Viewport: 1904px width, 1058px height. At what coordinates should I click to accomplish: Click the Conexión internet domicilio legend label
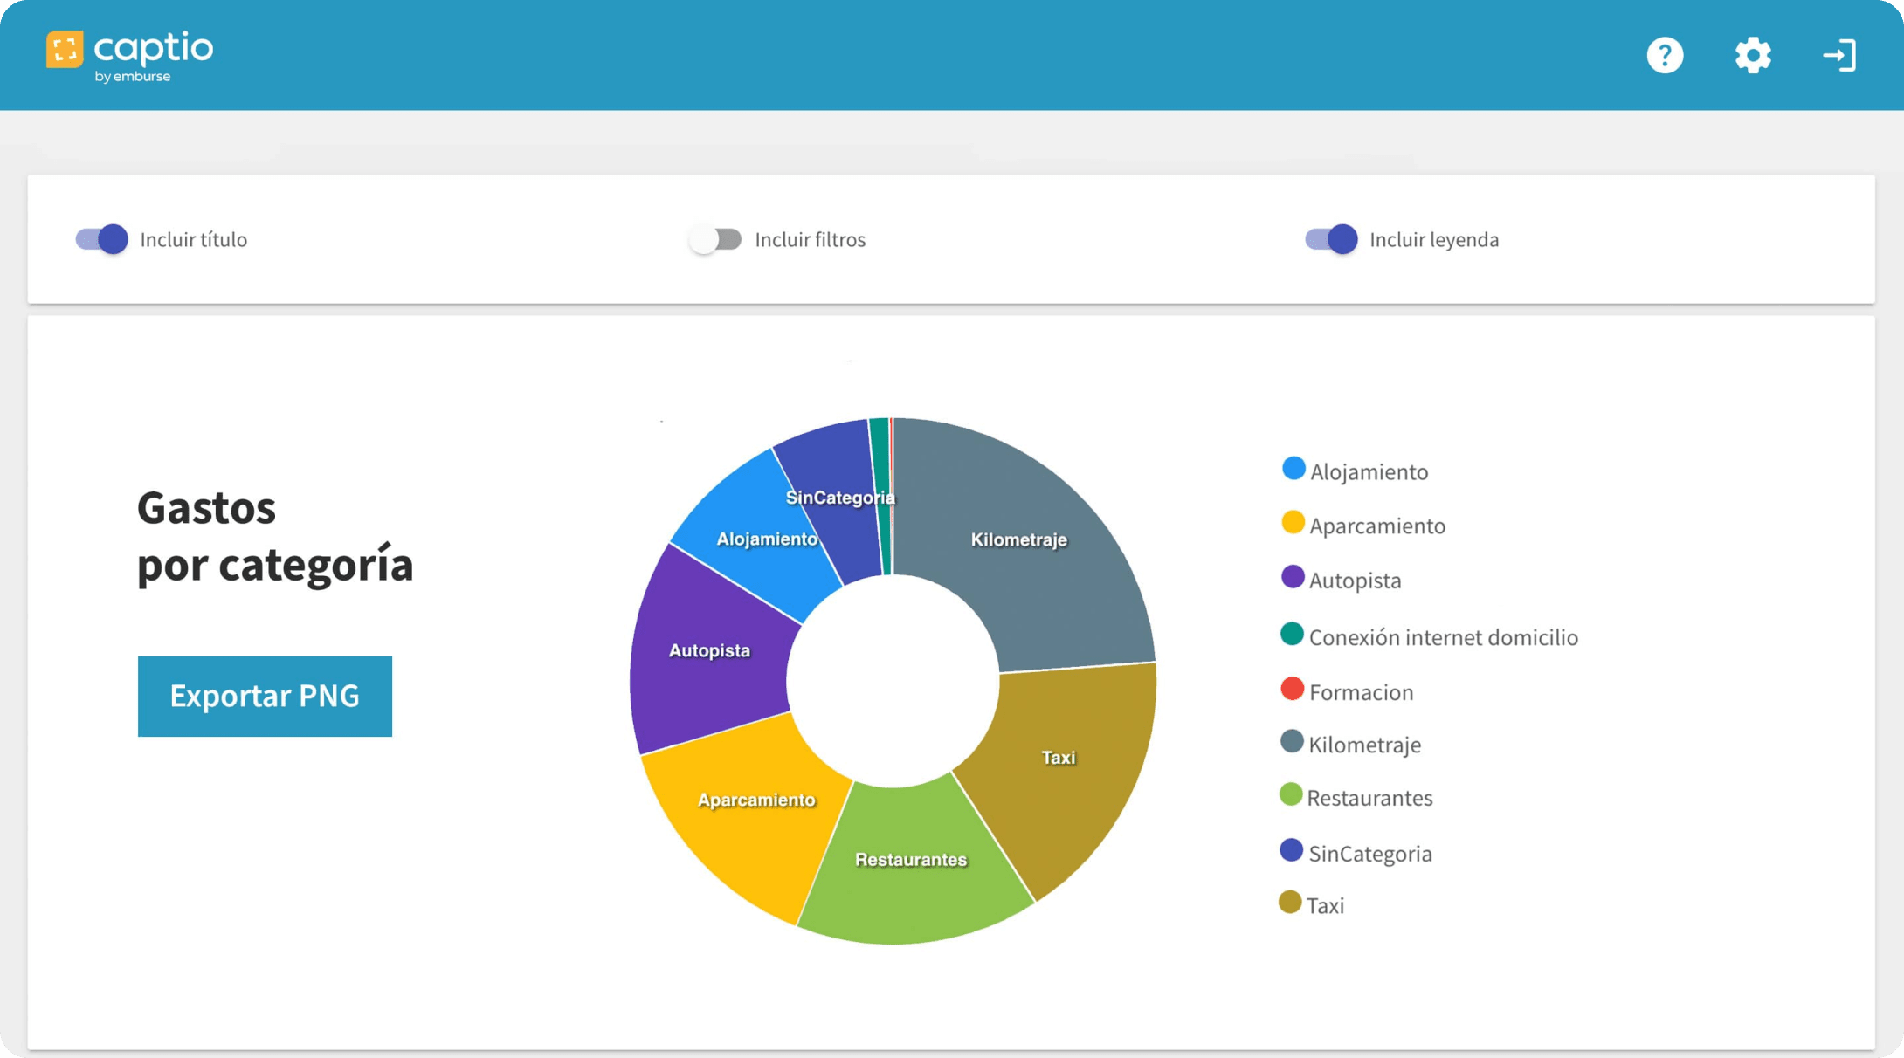(x=1444, y=637)
